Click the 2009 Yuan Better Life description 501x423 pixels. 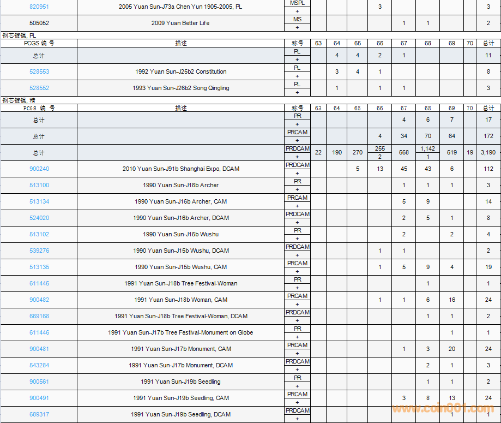click(x=180, y=23)
